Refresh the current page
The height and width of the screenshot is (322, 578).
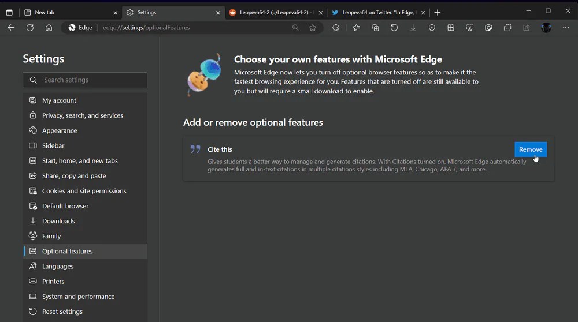[30, 28]
